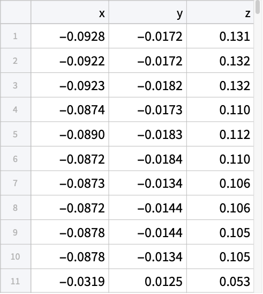This screenshot has width=263, height=294.
Task: Select the x column header
Action: tap(70, 12)
